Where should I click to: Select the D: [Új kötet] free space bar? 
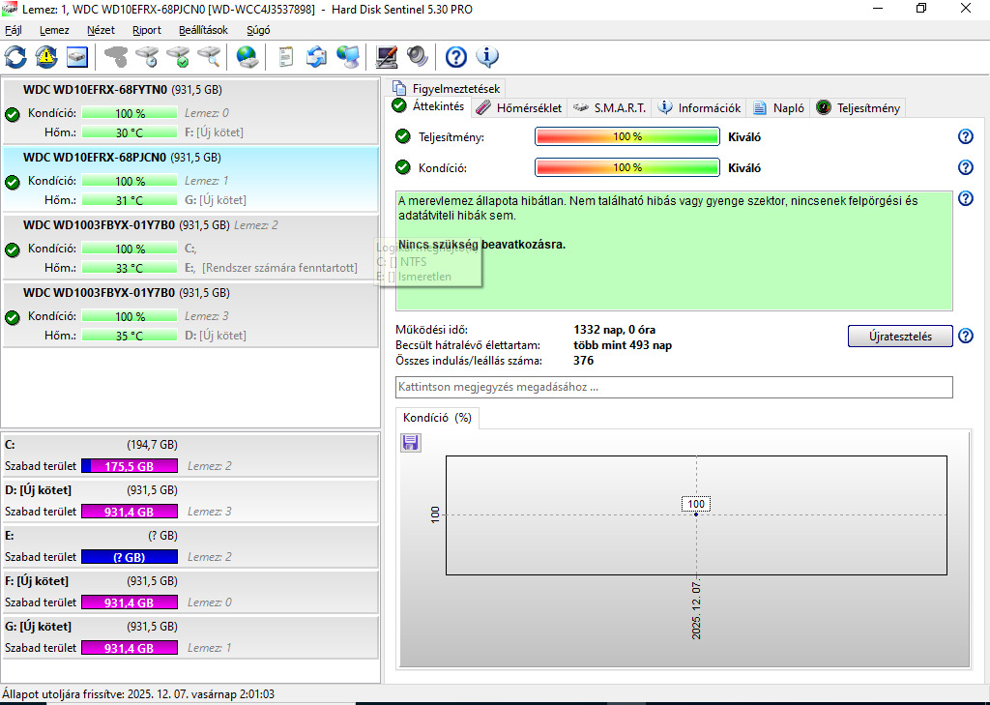pyautogui.click(x=130, y=512)
